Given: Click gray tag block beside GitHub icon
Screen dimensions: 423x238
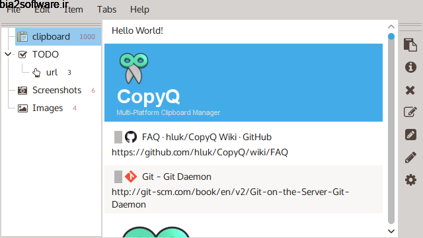Looking at the screenshot, I should (118, 137).
